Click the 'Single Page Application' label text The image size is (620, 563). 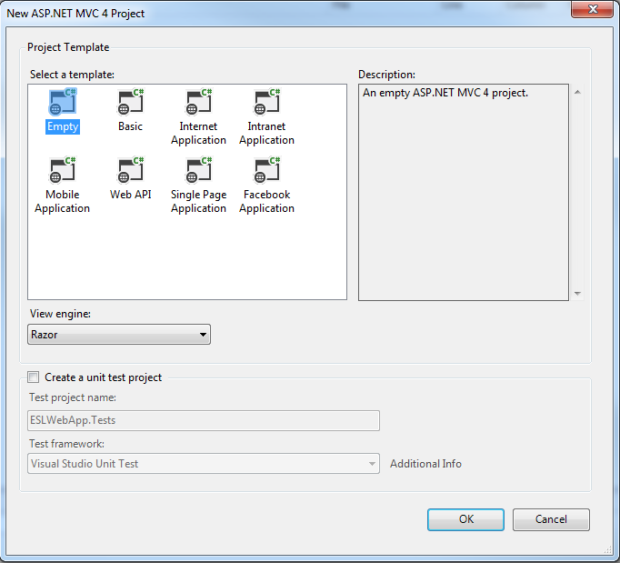click(x=198, y=201)
